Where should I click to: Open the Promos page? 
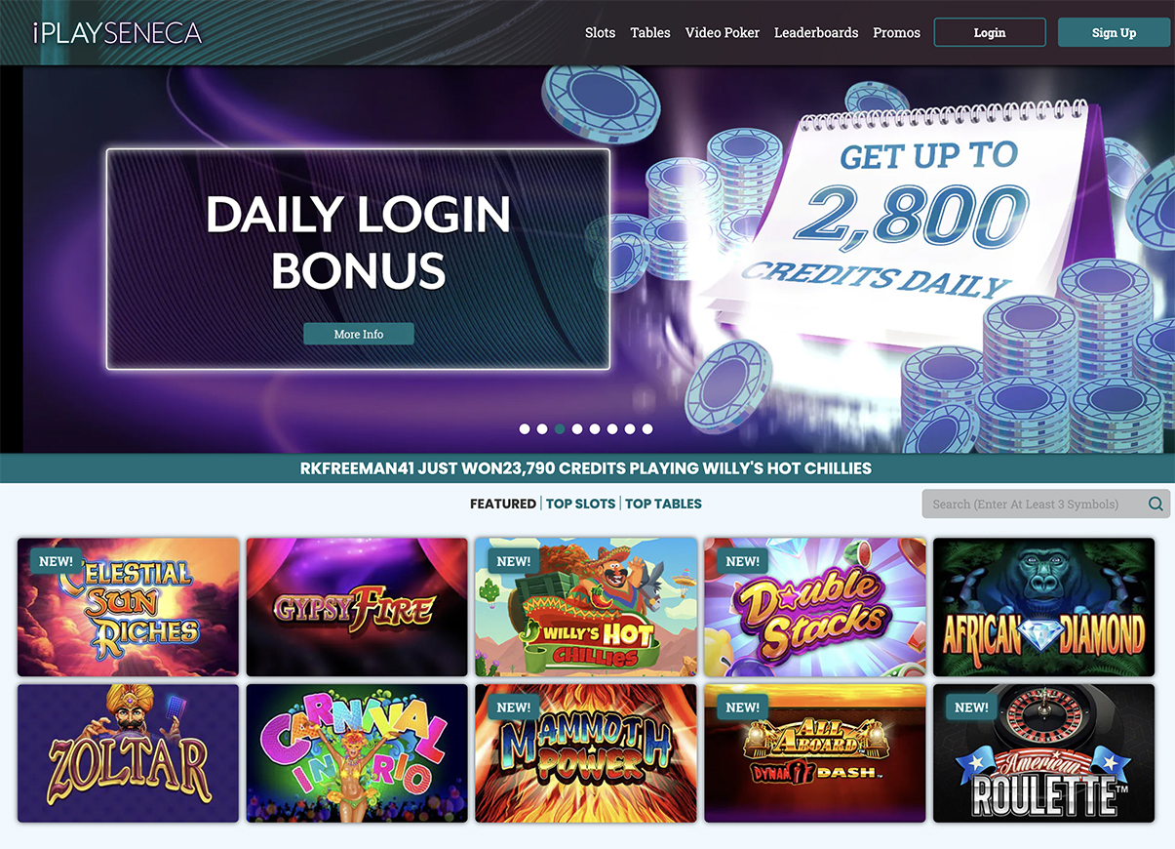[x=896, y=32]
